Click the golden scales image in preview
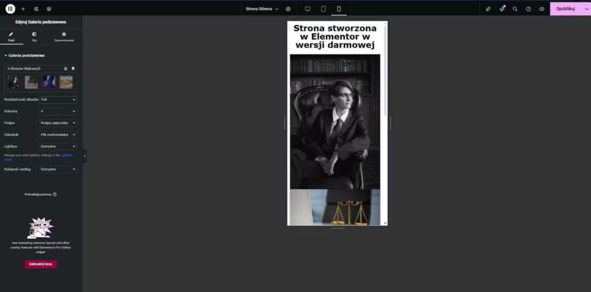 point(335,207)
